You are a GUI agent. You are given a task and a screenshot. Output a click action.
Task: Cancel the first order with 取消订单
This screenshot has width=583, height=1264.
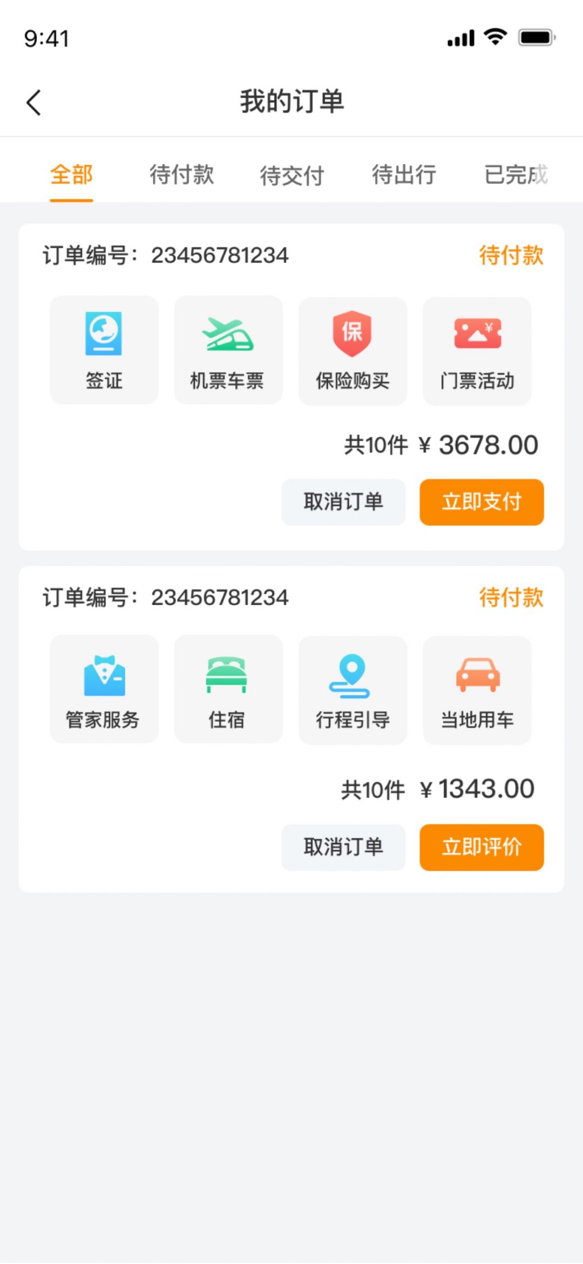pos(343,502)
